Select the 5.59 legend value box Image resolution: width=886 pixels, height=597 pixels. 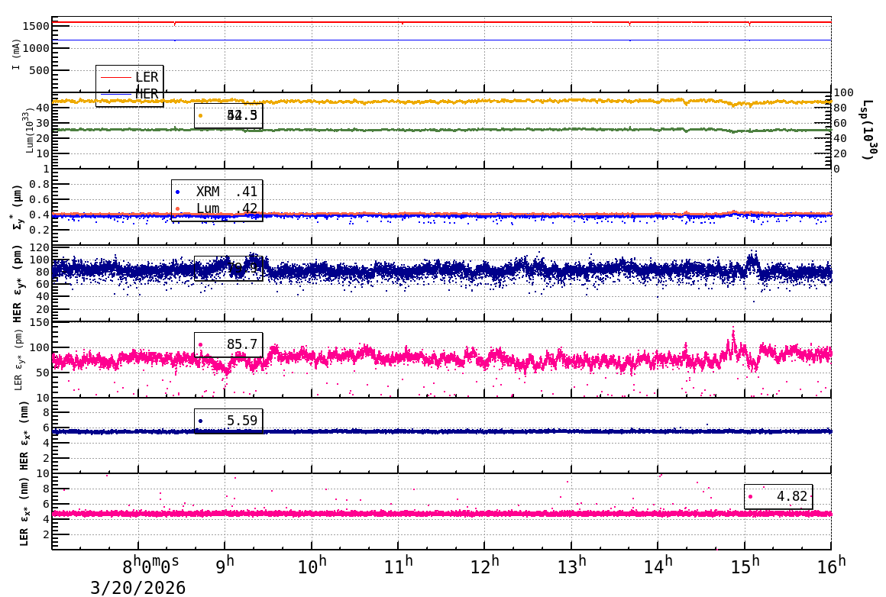(228, 421)
